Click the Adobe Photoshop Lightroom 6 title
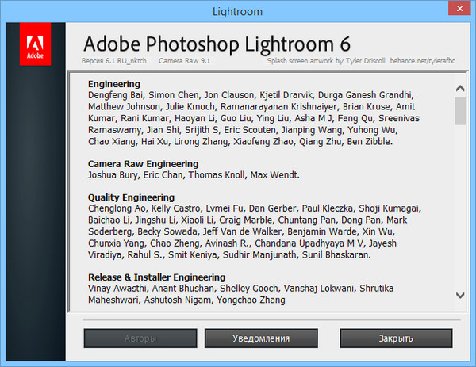476x367 pixels. 217,43
